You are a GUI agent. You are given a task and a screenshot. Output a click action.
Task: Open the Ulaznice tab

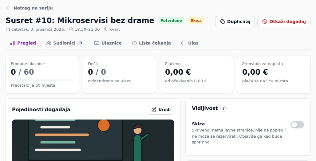tap(108, 43)
